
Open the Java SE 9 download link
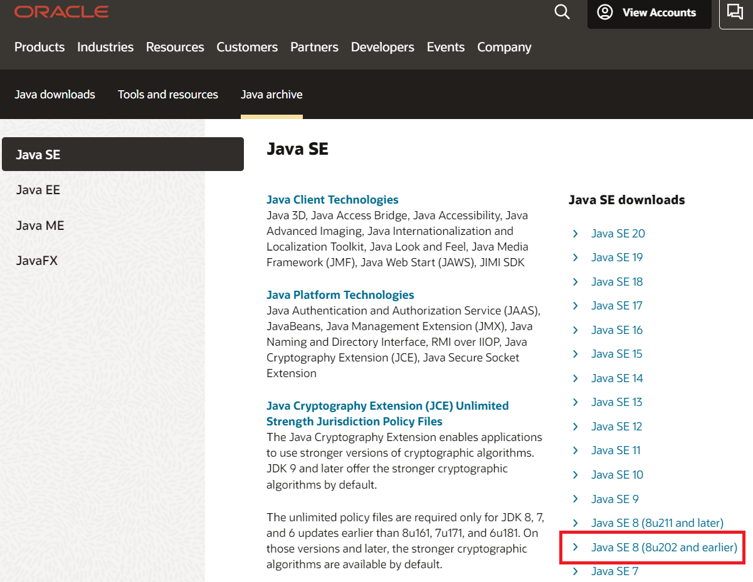point(615,499)
